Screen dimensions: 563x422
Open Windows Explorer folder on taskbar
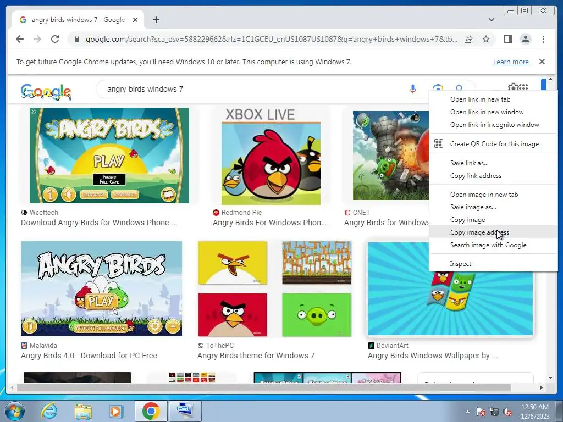click(x=82, y=411)
